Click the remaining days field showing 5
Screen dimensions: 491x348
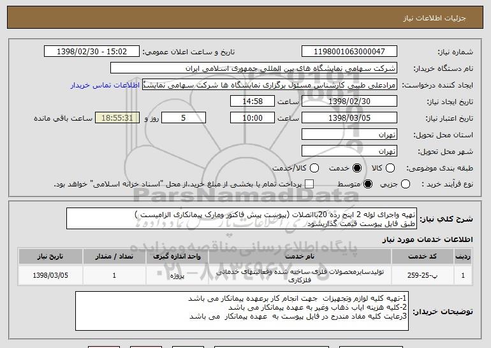coord(184,118)
